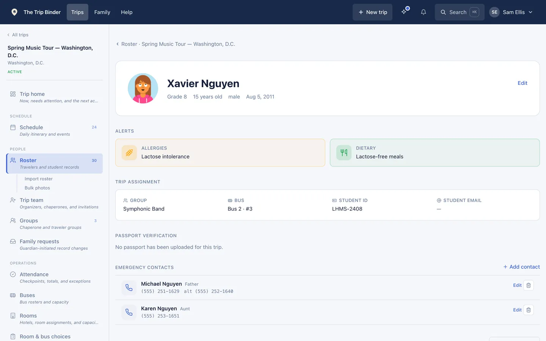Click the Lactose-free meals dietary card
The image size is (546, 341).
pos(435,153)
